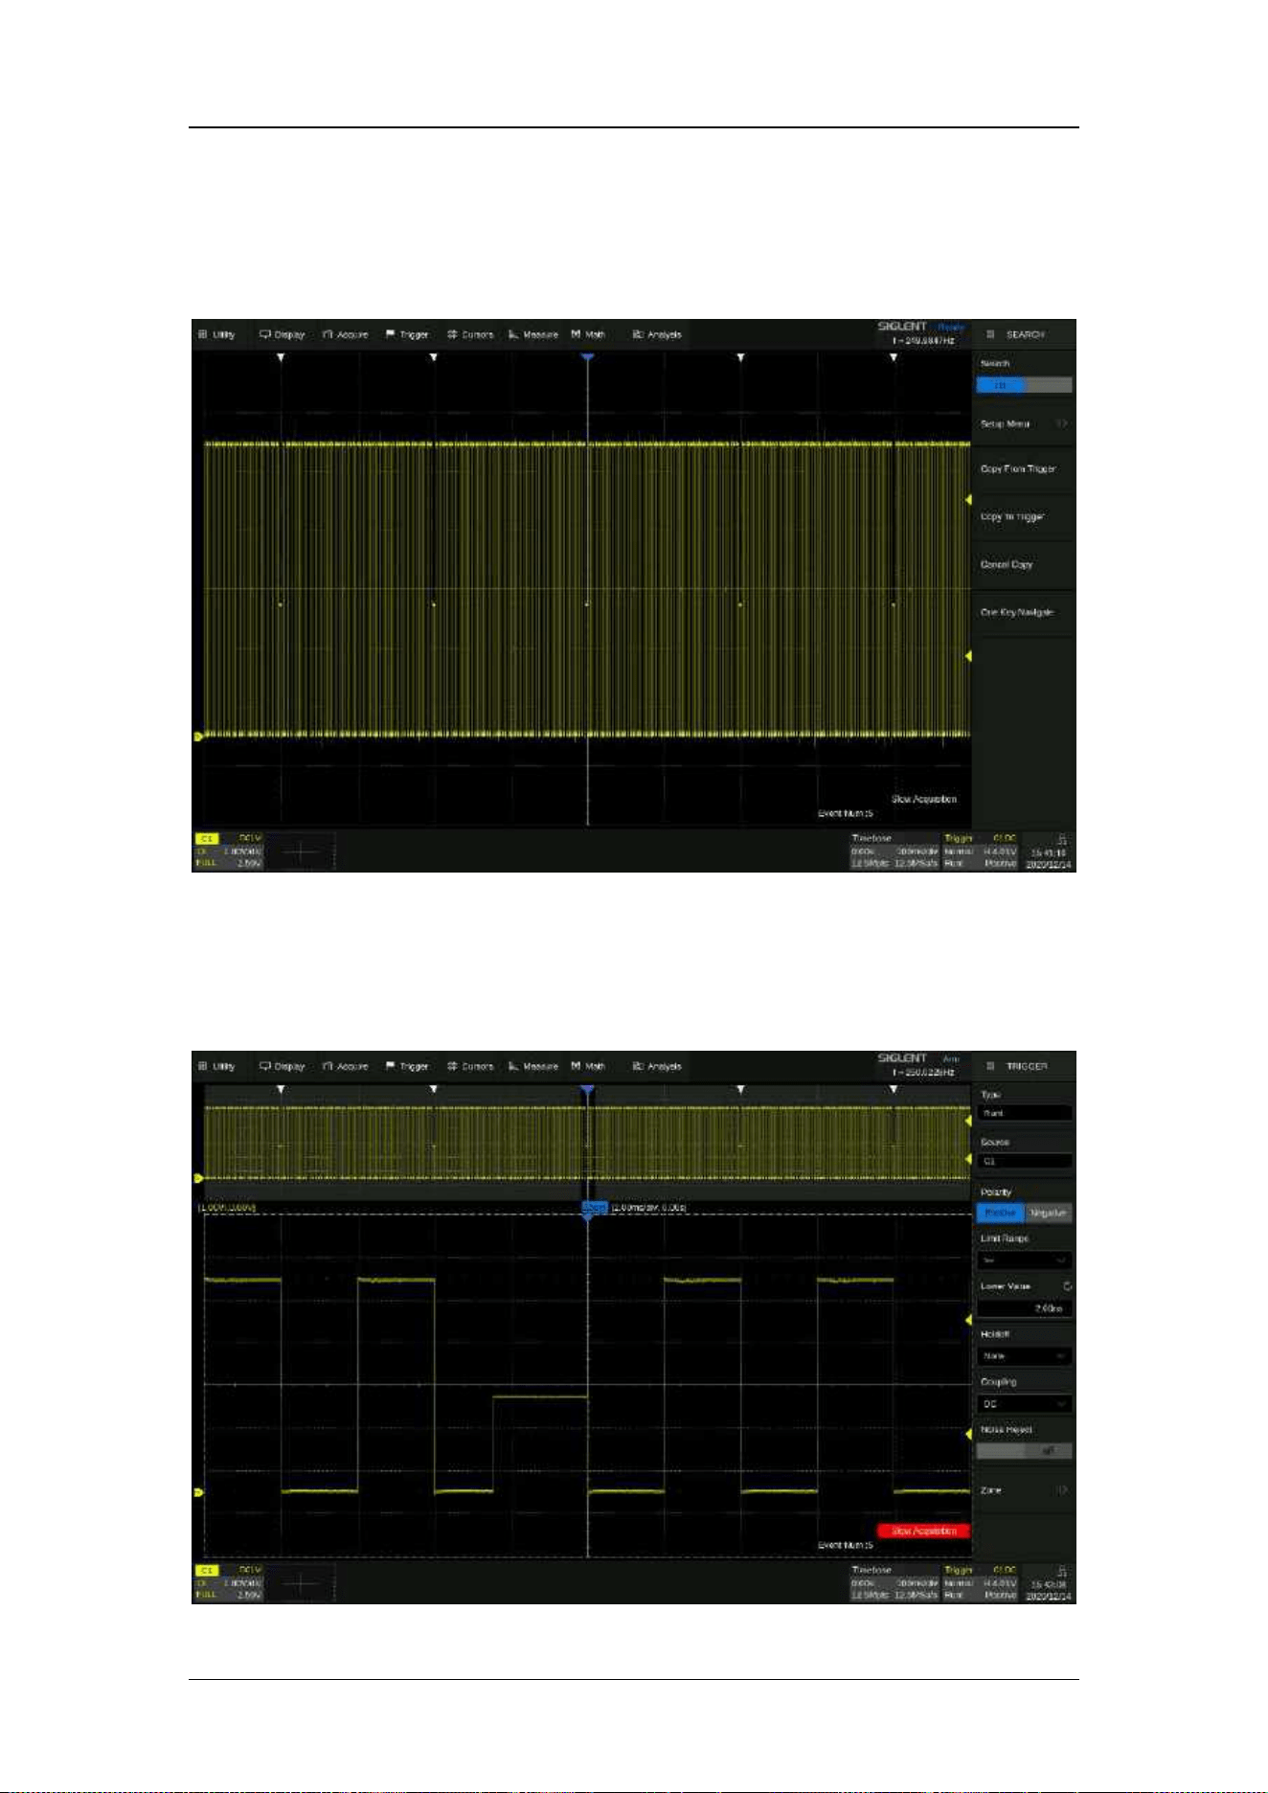Open Trigger descriptor box in upper screenshot

point(981,851)
